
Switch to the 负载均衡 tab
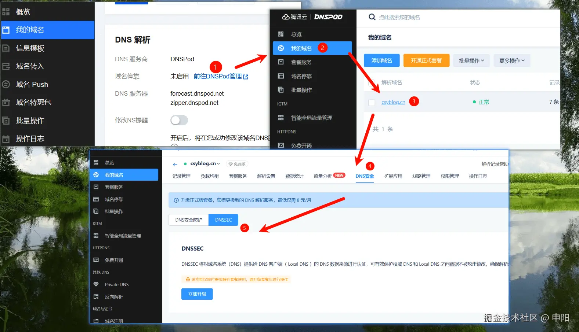210,176
